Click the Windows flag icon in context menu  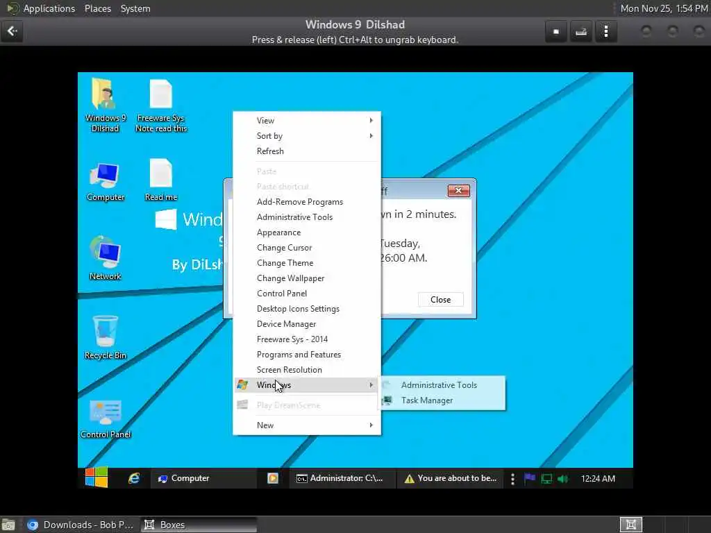(x=242, y=384)
